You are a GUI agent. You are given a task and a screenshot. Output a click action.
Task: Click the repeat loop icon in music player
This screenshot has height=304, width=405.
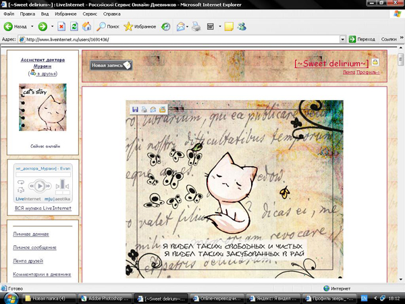(x=21, y=182)
